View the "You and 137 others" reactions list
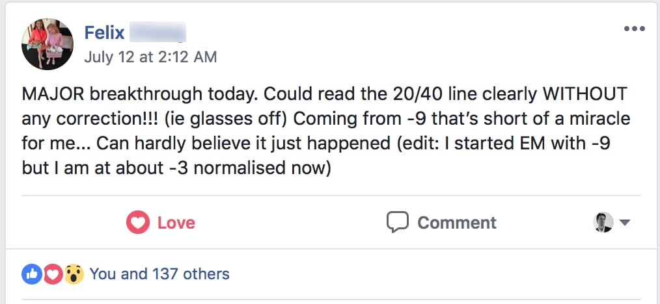Viewport: 660px width, 304px height. [159, 274]
